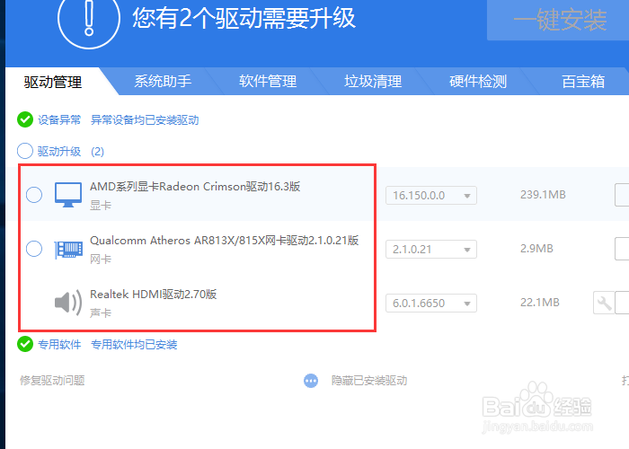The height and width of the screenshot is (449, 629).
Task: Click the green check icon beside 专用软件
Action: pyautogui.click(x=25, y=344)
